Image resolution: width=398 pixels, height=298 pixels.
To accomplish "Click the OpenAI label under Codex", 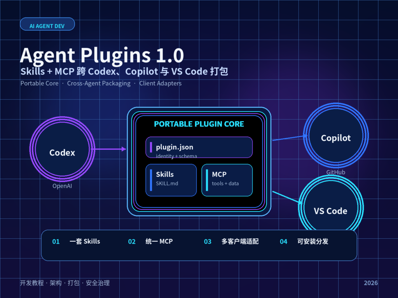I will [62, 186].
